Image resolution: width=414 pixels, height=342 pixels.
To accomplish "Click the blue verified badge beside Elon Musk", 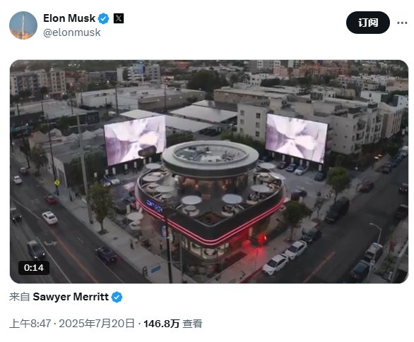I will tap(103, 19).
